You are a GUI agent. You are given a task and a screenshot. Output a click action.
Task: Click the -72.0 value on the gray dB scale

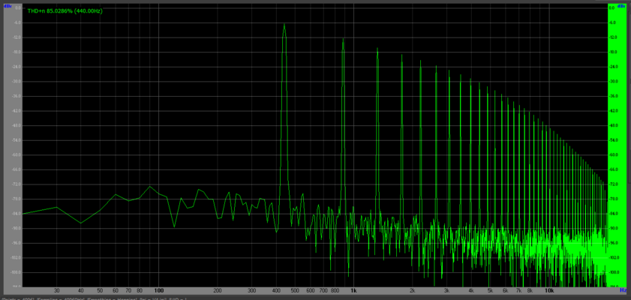click(17, 184)
